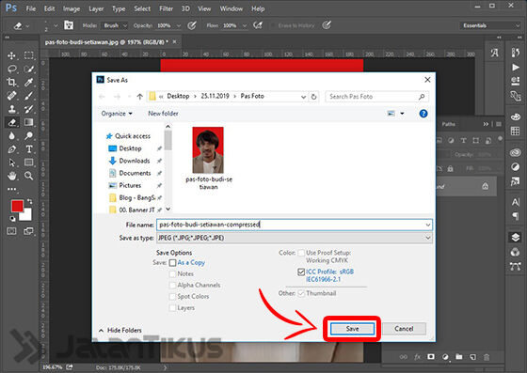Go up one folder level
Screen dimensions: 527x373
140,97
